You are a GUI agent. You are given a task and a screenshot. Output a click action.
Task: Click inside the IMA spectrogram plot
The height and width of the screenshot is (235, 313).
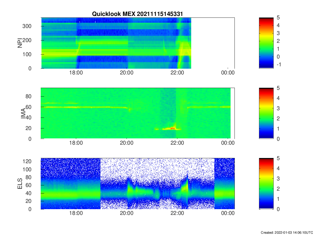pyautogui.click(x=138, y=113)
